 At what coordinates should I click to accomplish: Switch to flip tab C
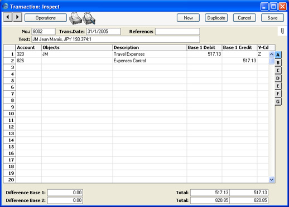(x=278, y=71)
